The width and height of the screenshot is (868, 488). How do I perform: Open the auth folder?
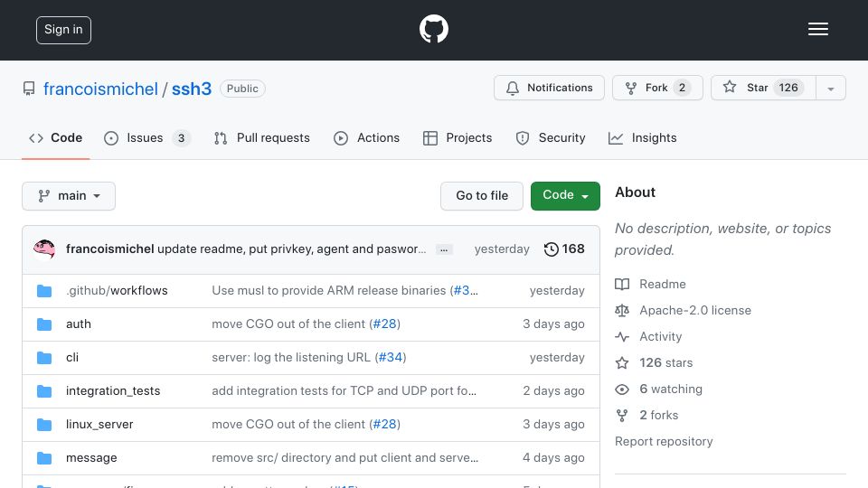tap(79, 324)
